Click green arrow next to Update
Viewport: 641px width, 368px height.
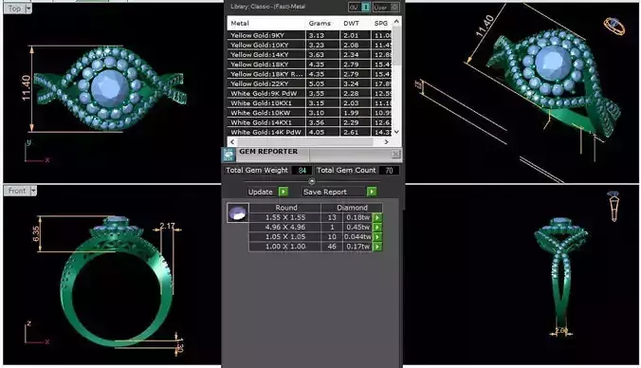coord(284,192)
